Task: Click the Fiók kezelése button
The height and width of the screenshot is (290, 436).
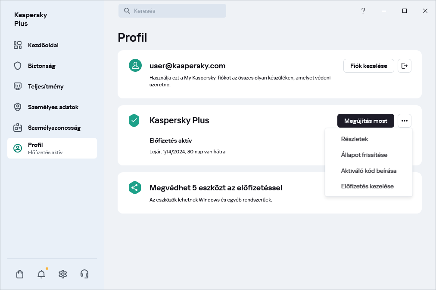Action: [368, 66]
